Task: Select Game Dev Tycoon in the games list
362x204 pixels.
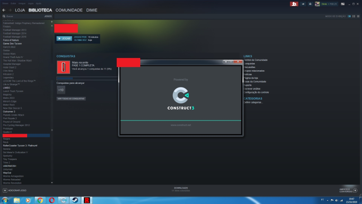Action: click(x=12, y=44)
